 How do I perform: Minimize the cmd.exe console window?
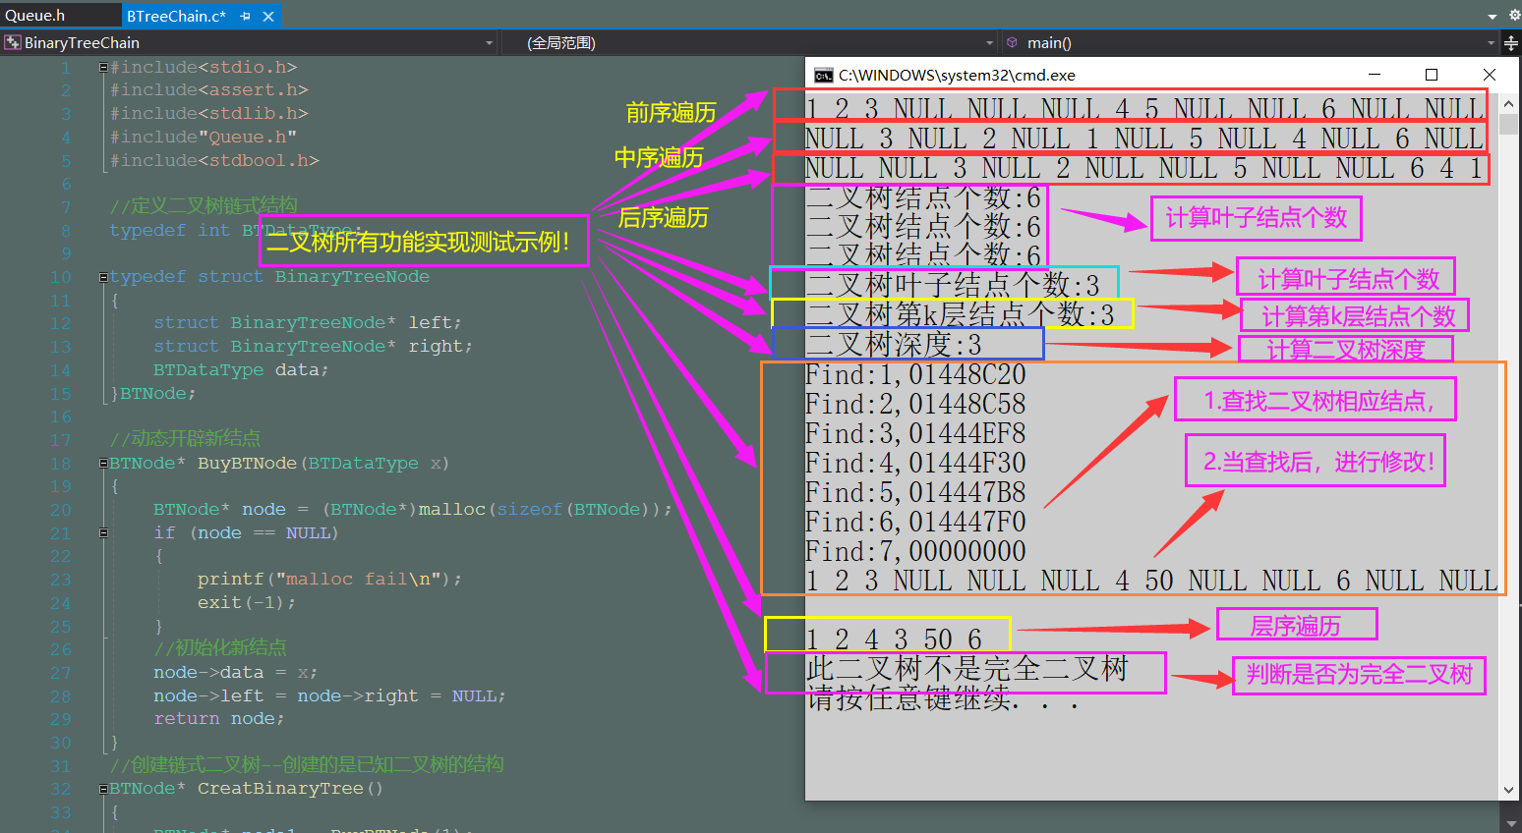click(x=1375, y=75)
